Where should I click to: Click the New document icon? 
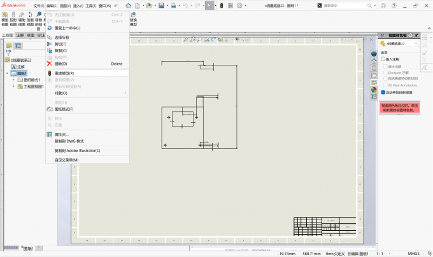[x=138, y=6]
